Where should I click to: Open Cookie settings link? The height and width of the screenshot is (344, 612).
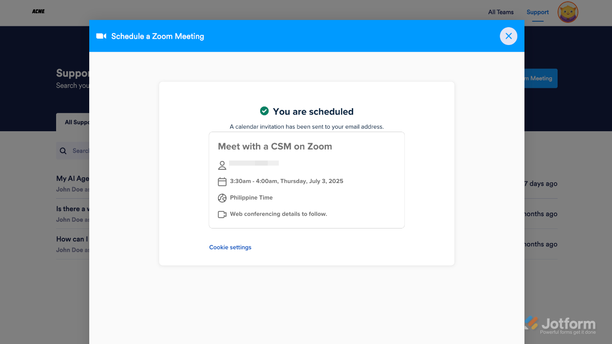230,247
